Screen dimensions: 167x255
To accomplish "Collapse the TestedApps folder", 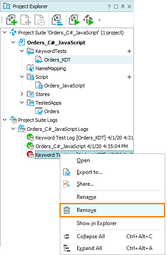I will click(x=22, y=102).
